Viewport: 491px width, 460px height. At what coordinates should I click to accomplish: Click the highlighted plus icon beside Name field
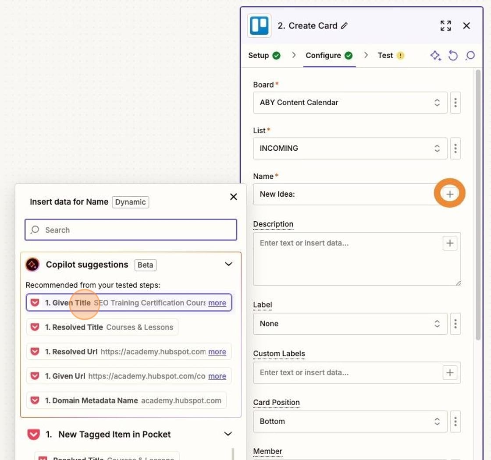[x=450, y=193]
